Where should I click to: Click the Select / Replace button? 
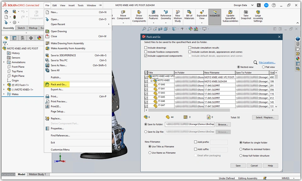265,117
